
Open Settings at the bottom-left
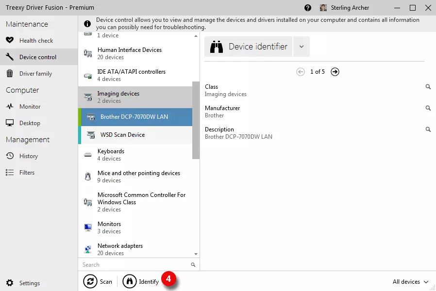[x=39, y=283]
